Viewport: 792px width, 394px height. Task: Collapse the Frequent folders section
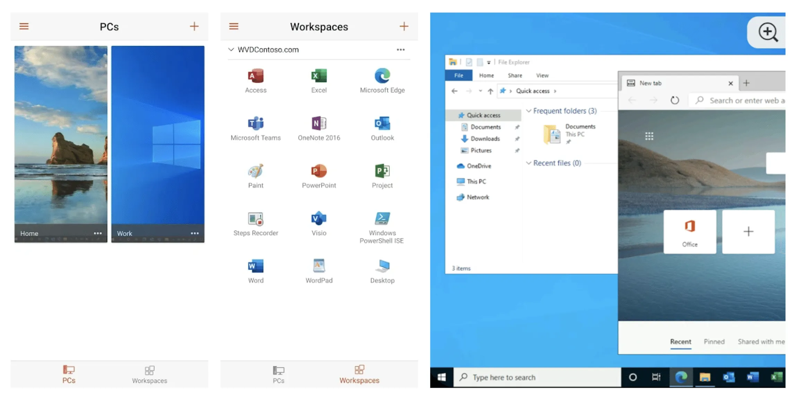tap(528, 111)
